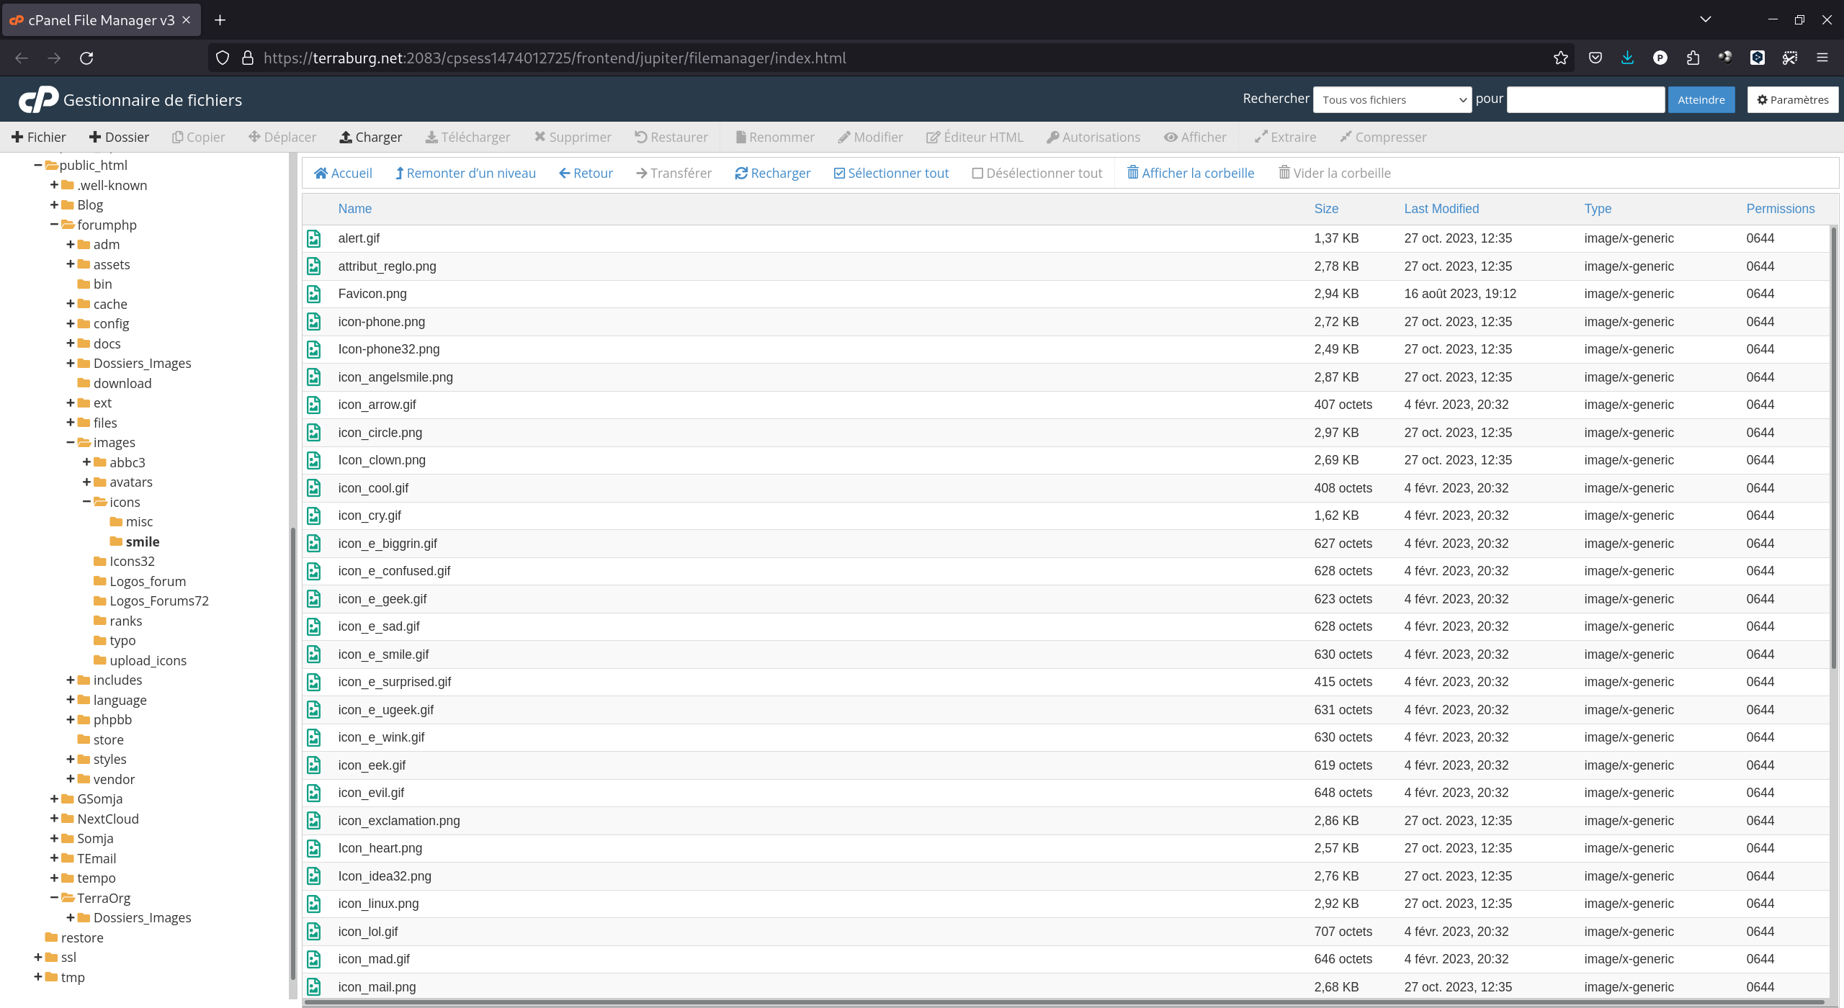Open Afficher la corbeille trash
The width and height of the screenshot is (1844, 1008).
1191,173
